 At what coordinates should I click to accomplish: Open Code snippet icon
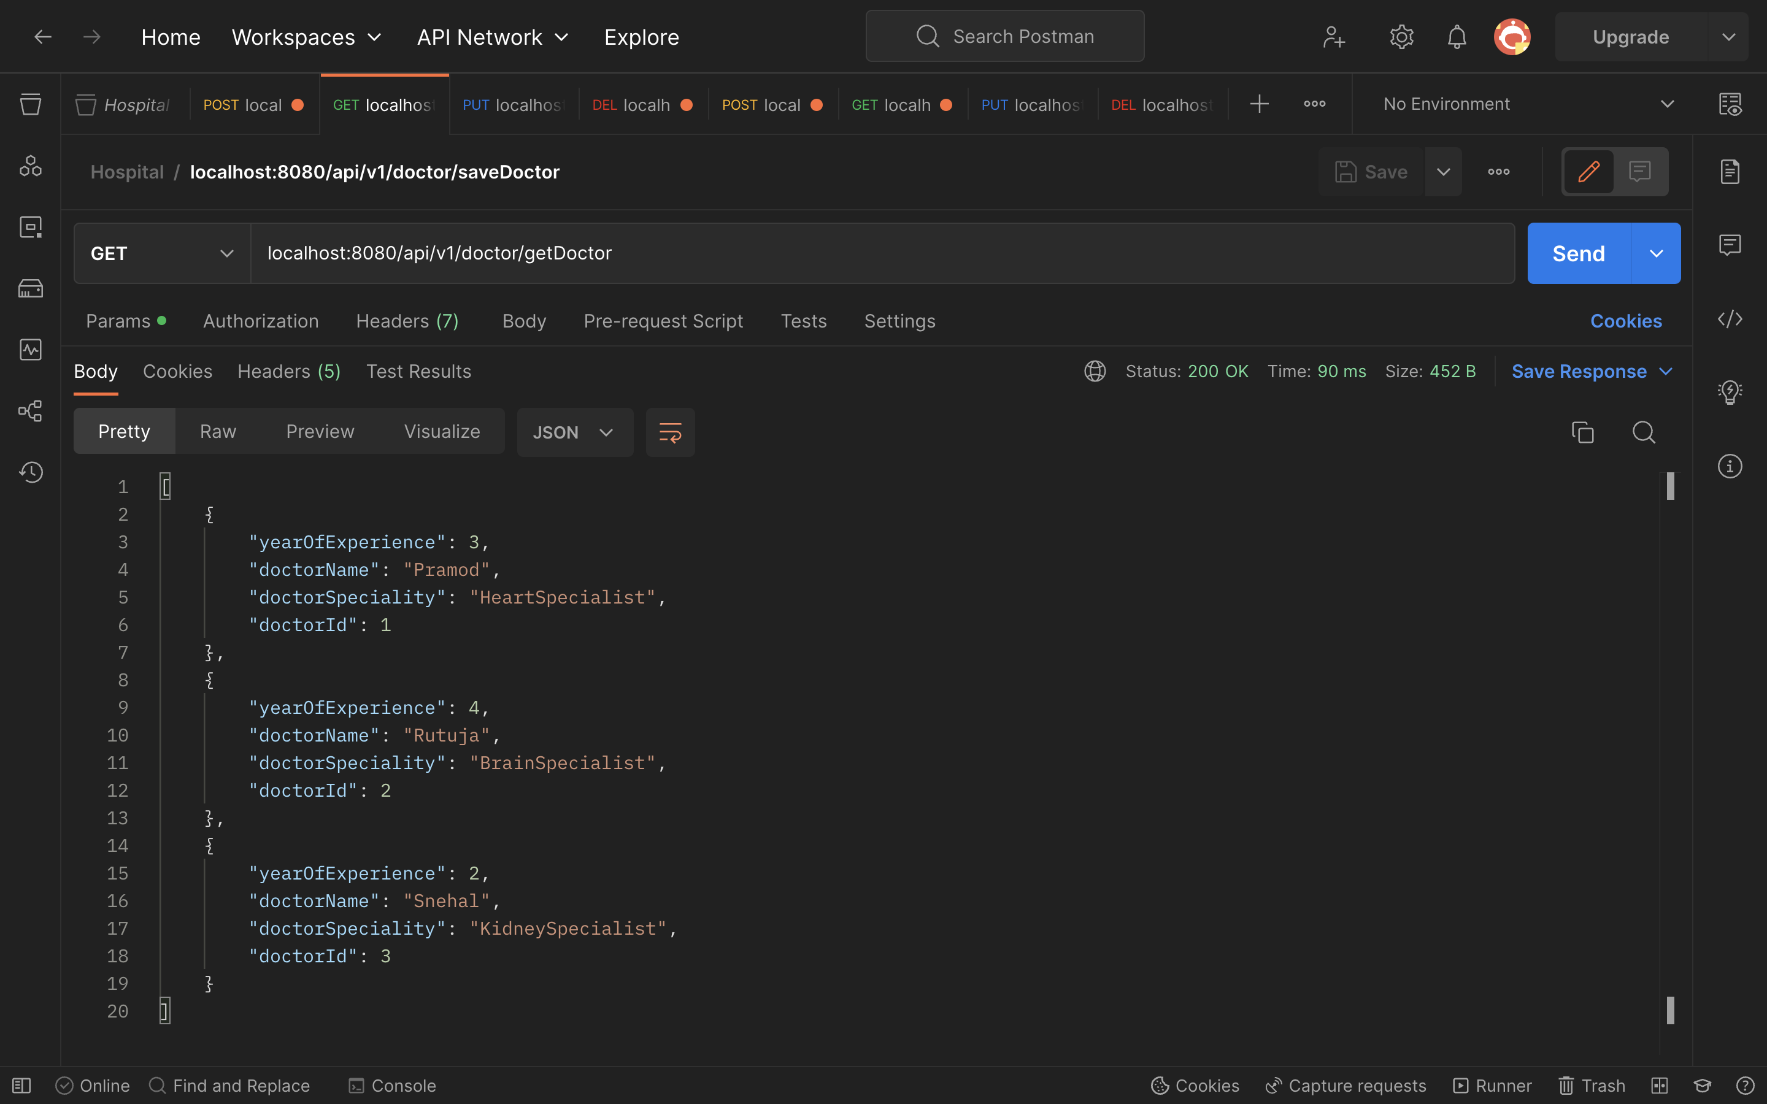[x=1730, y=319]
